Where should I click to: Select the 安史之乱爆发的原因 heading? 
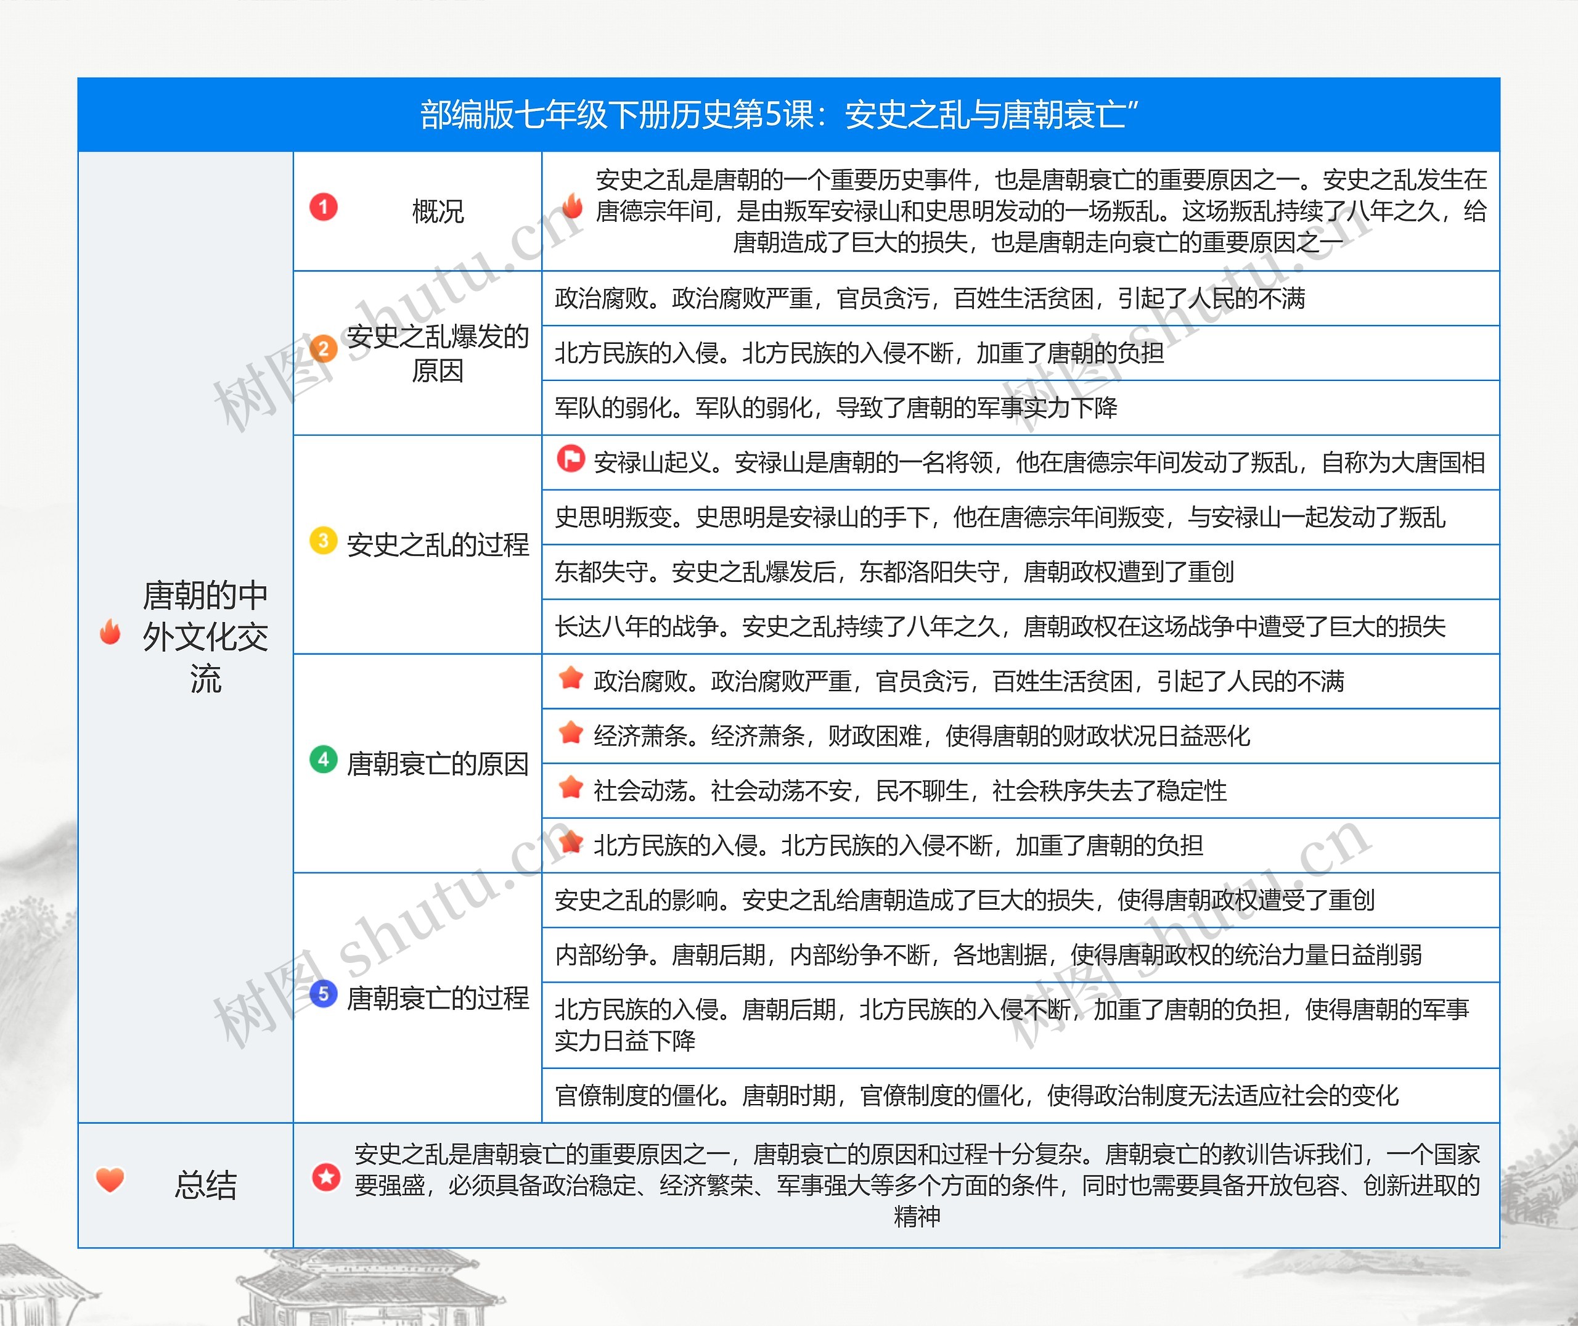point(438,353)
